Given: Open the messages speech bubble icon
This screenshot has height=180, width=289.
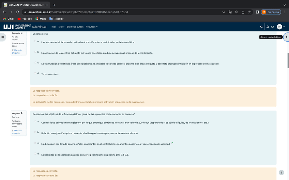Looking at the screenshot, I should pos(272,27).
